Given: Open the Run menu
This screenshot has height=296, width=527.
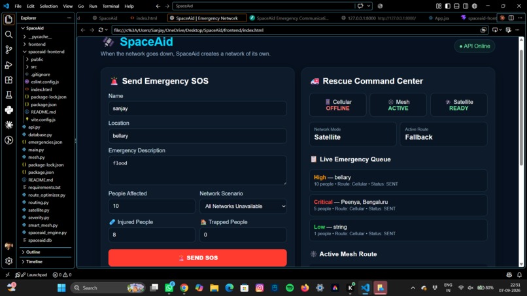Looking at the screenshot, I should (93, 6).
